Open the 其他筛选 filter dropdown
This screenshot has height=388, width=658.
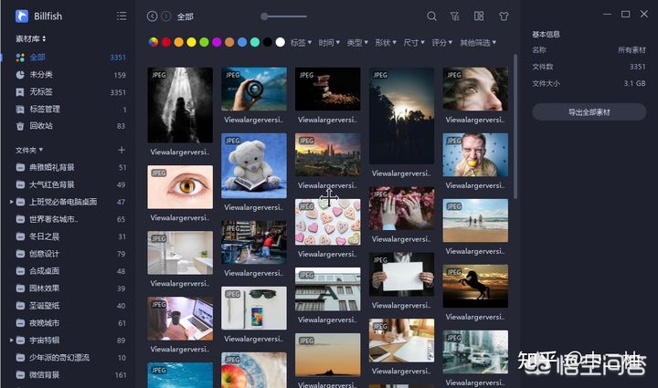[x=478, y=42]
